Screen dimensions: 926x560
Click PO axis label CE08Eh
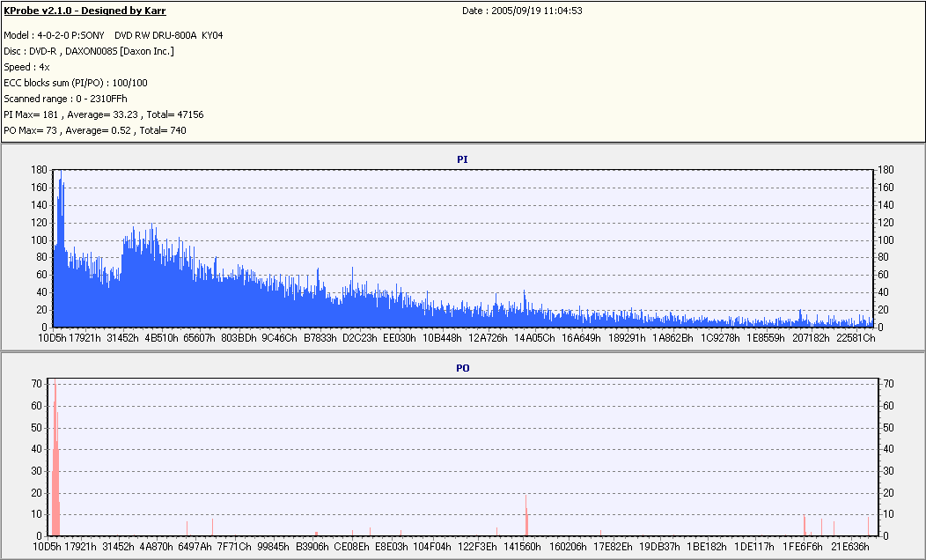click(x=352, y=547)
